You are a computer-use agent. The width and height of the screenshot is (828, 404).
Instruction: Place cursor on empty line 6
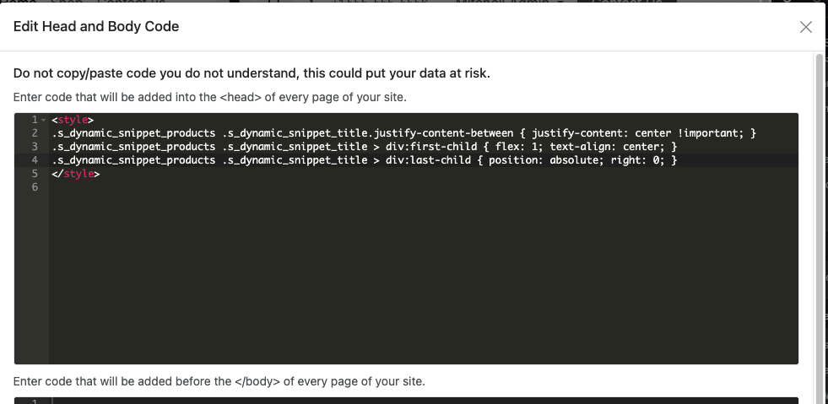(x=253, y=187)
